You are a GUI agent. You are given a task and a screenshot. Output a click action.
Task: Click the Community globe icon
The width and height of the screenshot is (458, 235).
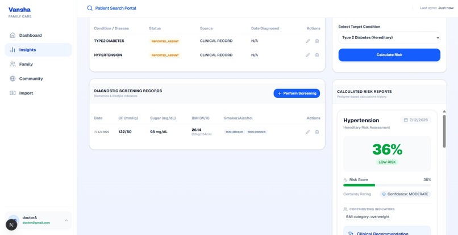click(x=13, y=79)
